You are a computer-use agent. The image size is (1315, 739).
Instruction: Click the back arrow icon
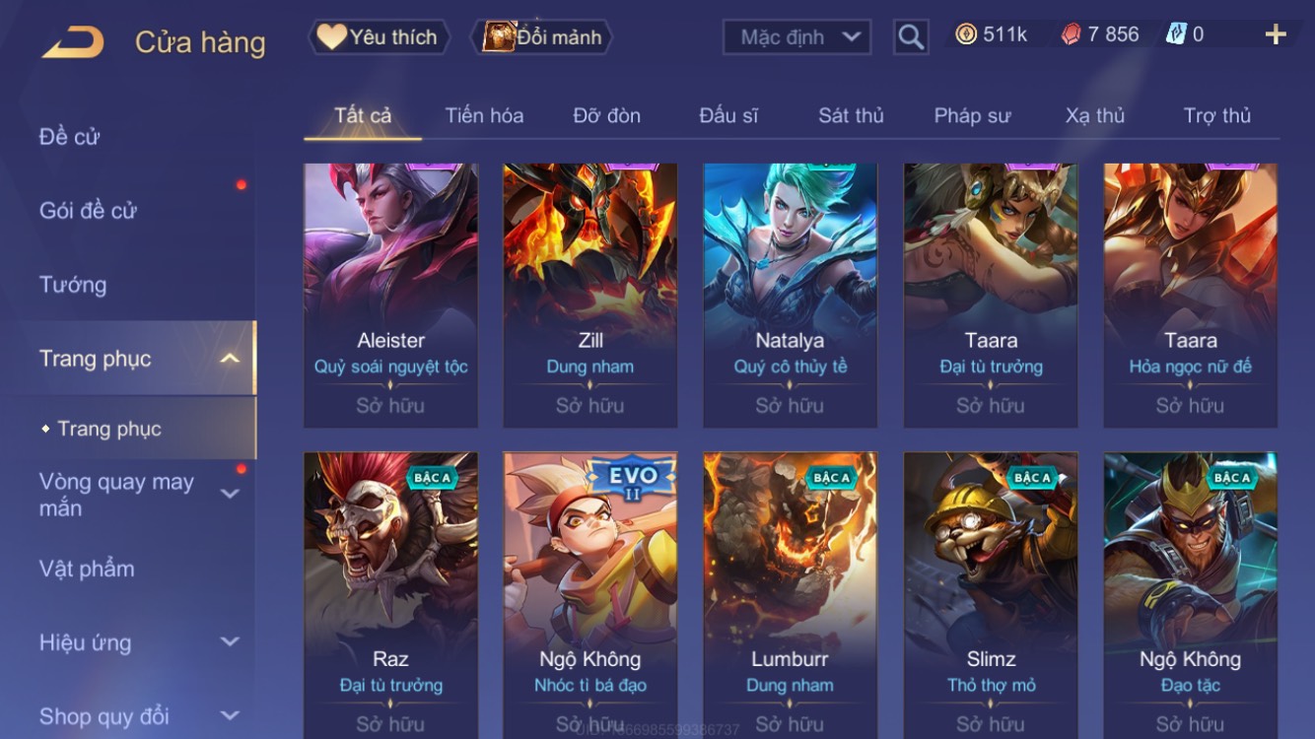[73, 42]
